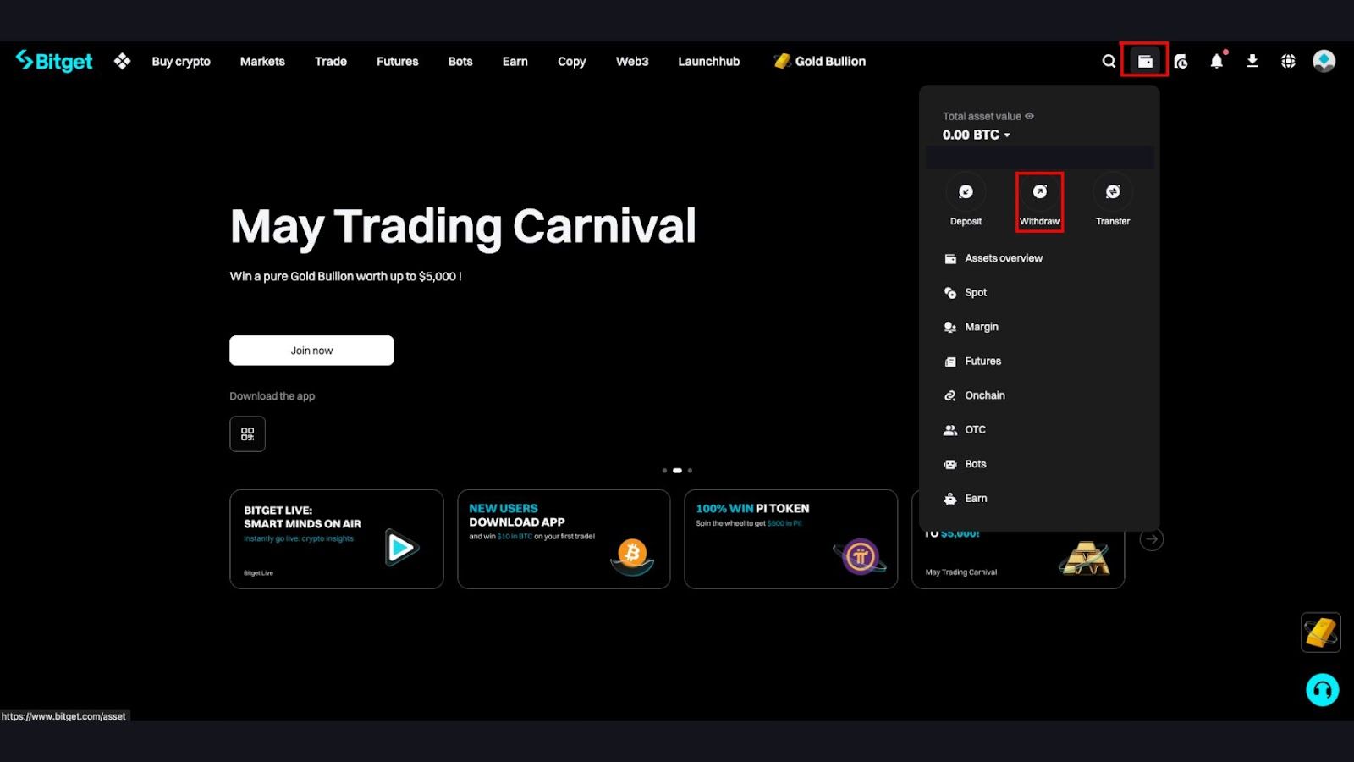Open the customer support headset icon
Image resolution: width=1354 pixels, height=762 pixels.
(x=1323, y=690)
